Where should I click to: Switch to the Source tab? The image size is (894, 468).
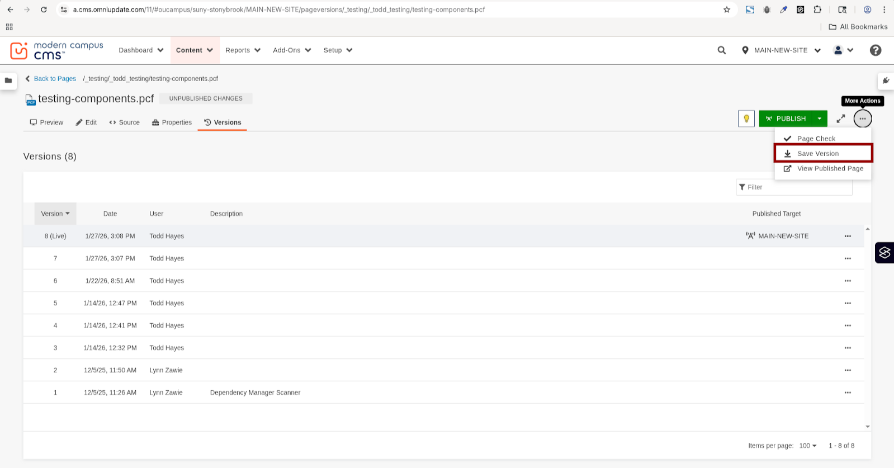(x=124, y=122)
